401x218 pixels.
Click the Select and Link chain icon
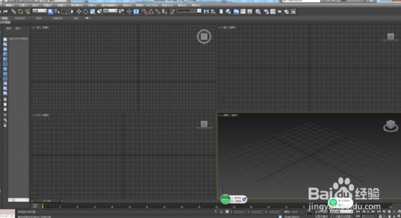point(14,12)
